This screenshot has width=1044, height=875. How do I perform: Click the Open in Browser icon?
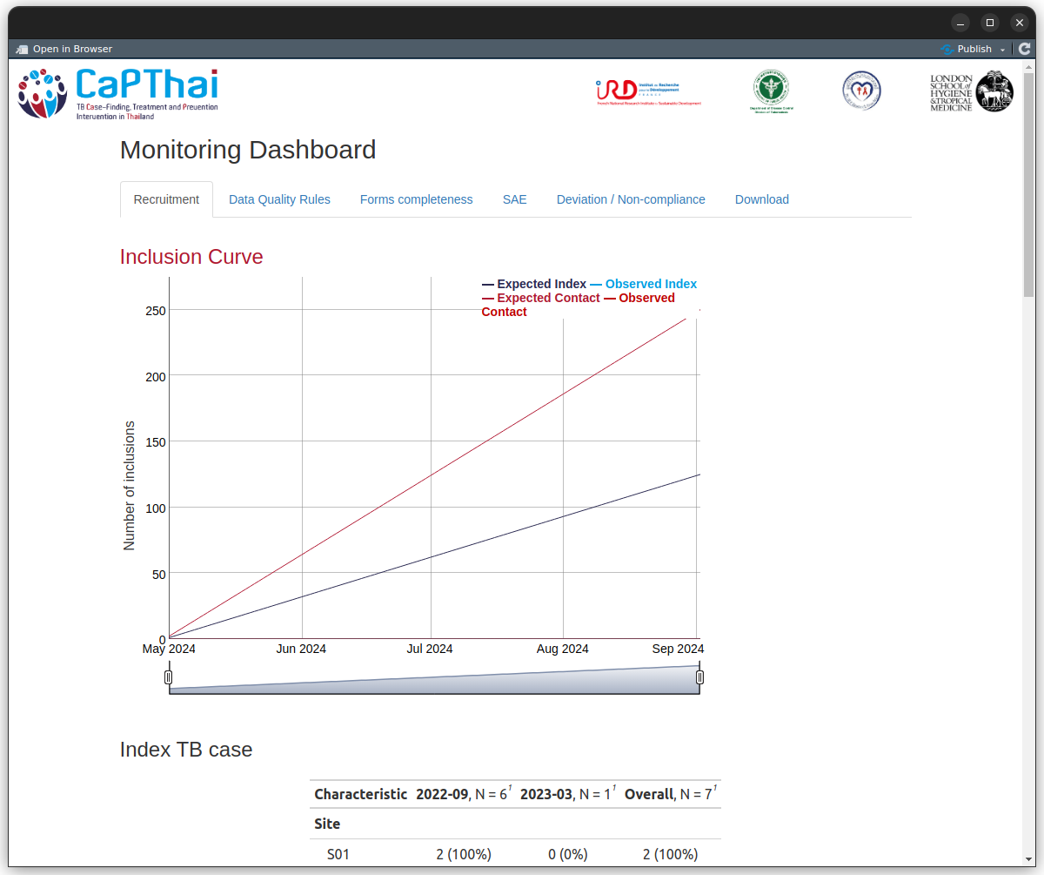(x=22, y=49)
